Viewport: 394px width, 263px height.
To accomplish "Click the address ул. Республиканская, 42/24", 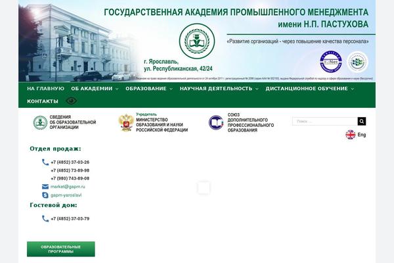I will tap(178, 68).
